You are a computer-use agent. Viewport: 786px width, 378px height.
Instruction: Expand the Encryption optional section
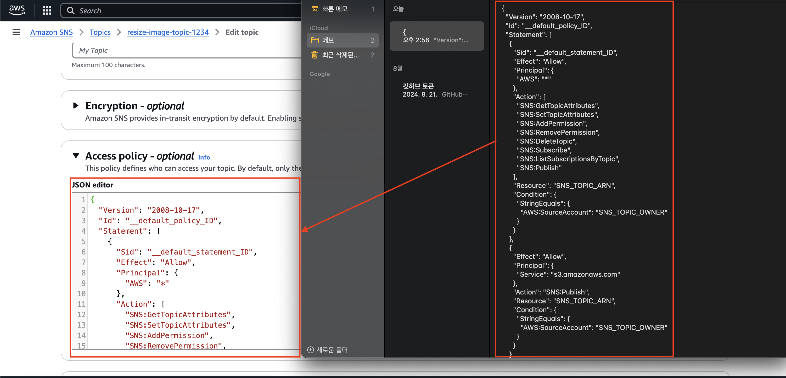(x=76, y=106)
